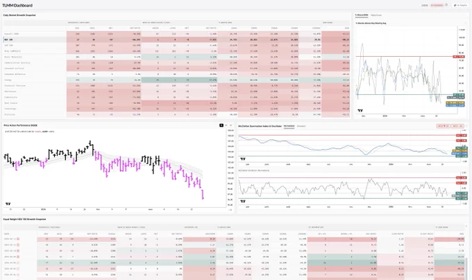Viewport: 472px width, 280px height.
Task: Click the top red level label on Summation Index axis
Action: tap(462, 135)
